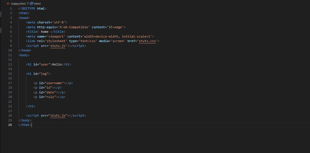
Task: Click the "date" id value
Action: [x=50, y=92]
